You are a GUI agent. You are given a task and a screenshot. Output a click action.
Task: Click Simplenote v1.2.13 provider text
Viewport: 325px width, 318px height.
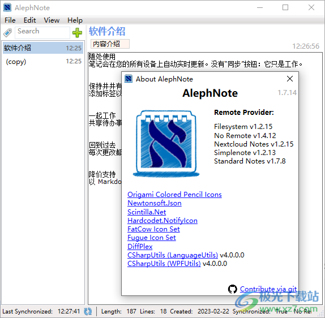click(x=245, y=152)
